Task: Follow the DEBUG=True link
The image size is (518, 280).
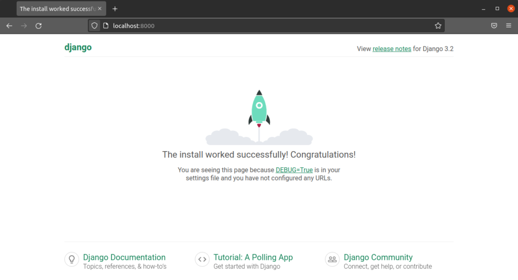Action: pos(294,170)
